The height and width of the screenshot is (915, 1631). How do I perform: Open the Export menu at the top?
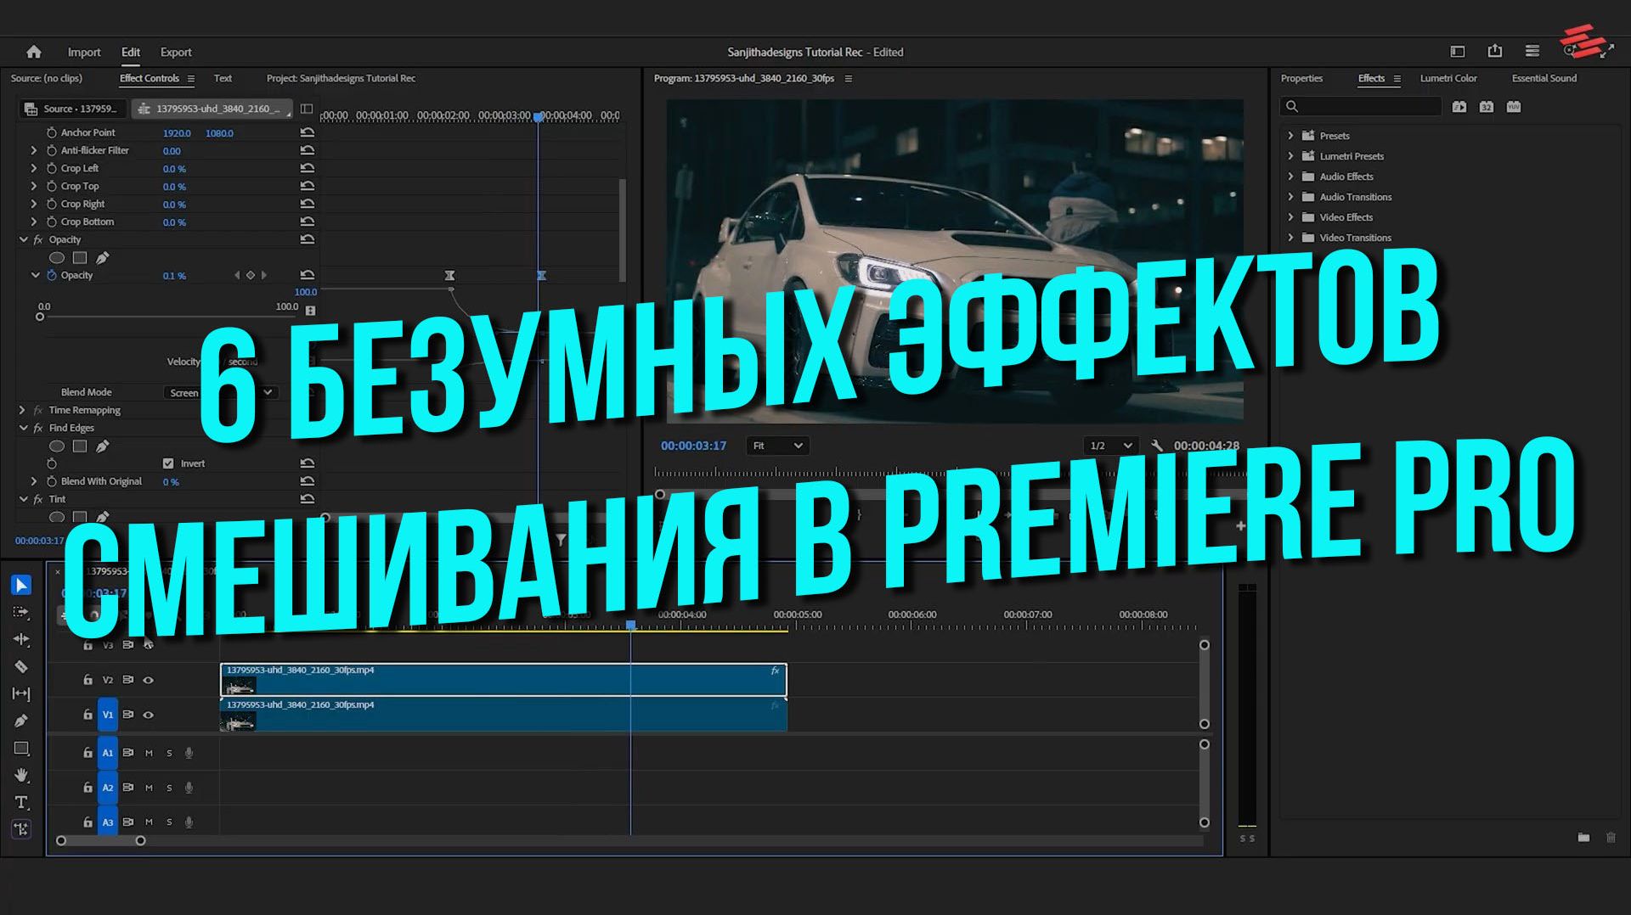click(175, 52)
